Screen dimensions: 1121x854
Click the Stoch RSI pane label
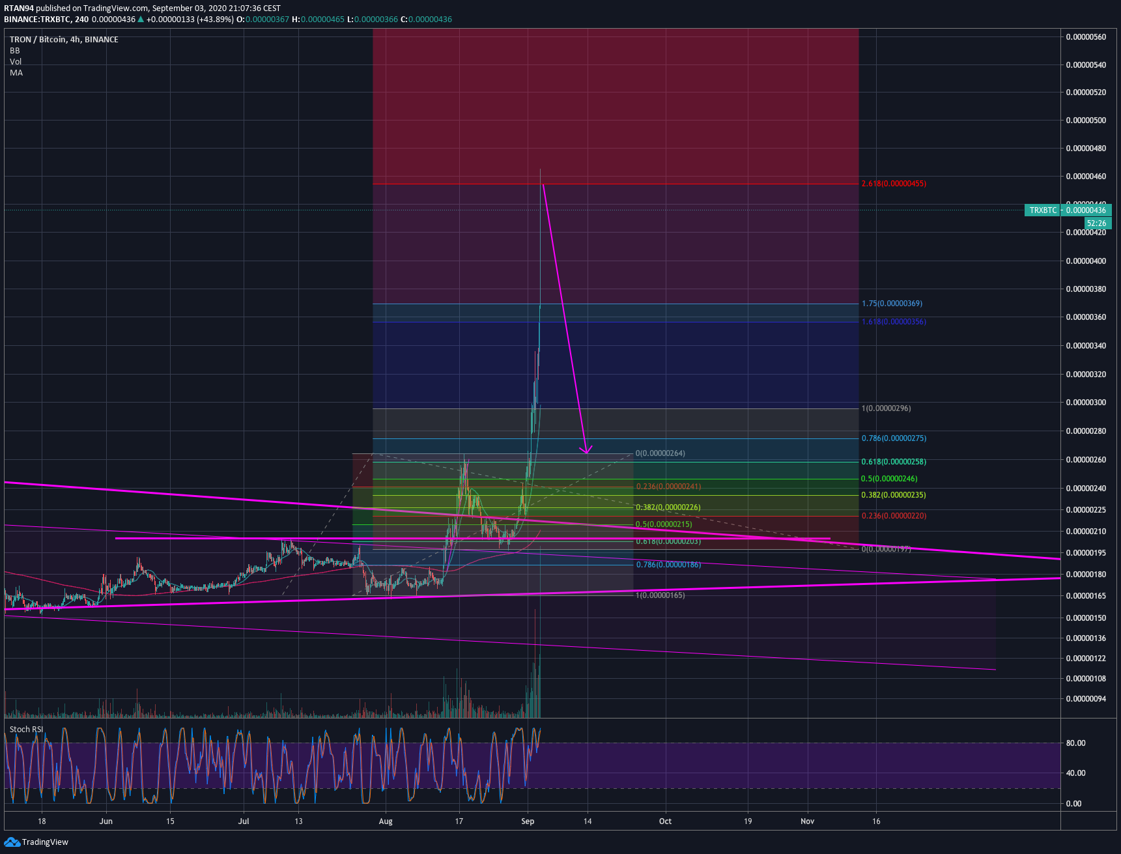27,730
